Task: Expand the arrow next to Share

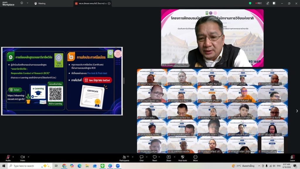Action: coord(175,157)
